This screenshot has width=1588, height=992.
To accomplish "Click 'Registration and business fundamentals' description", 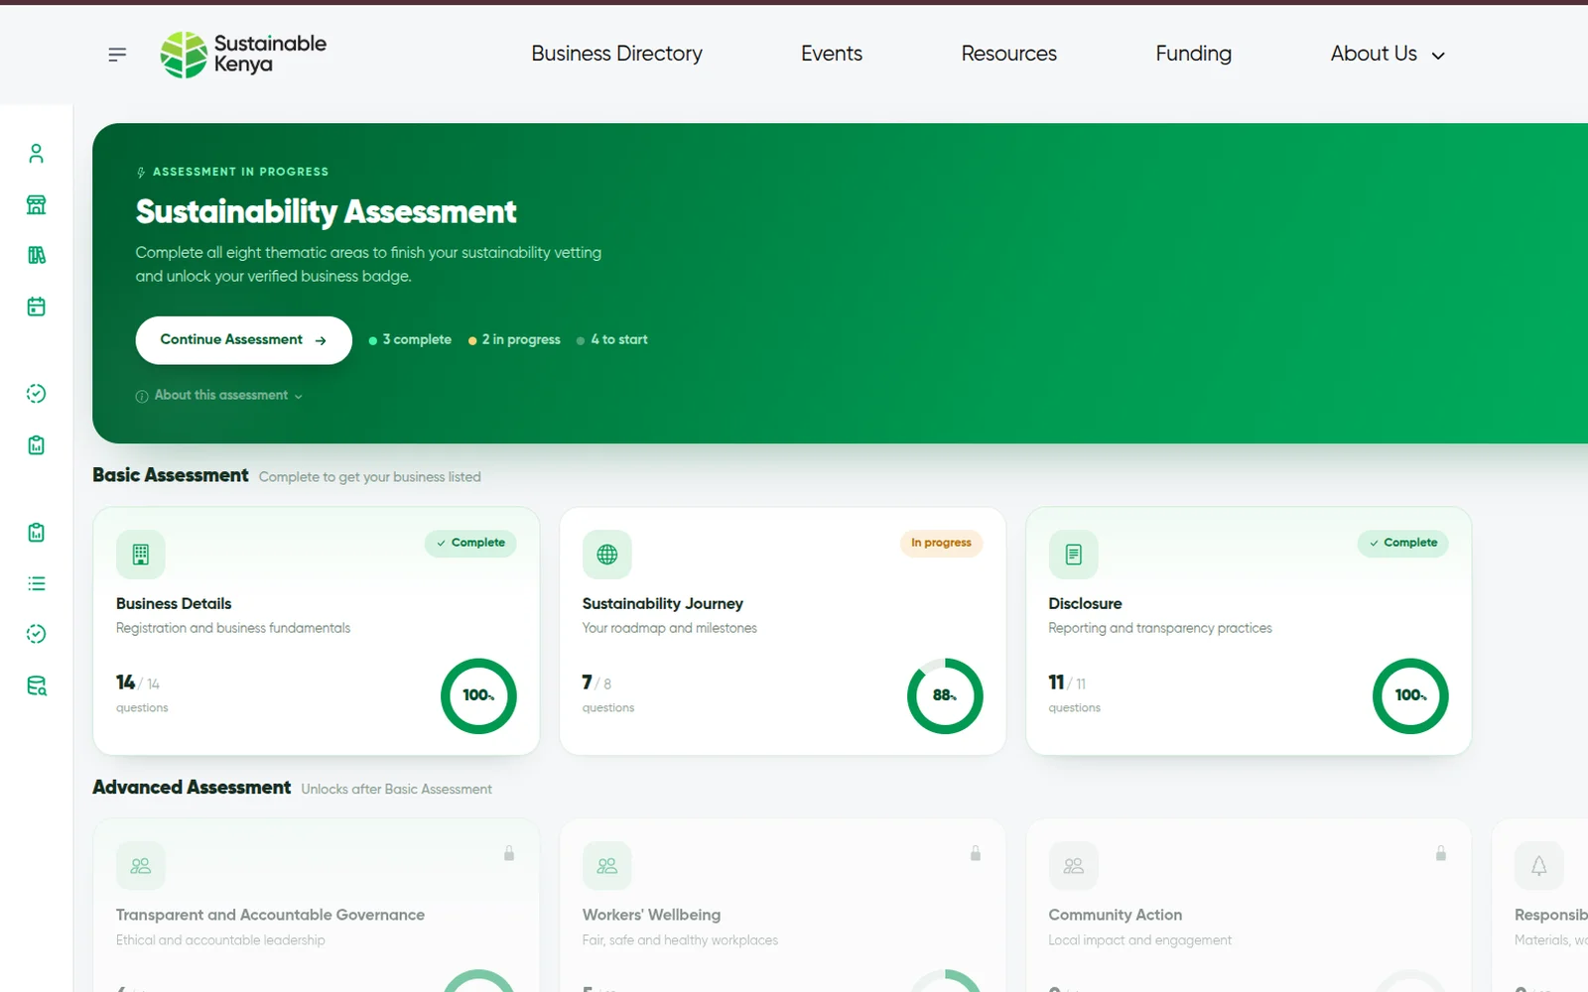I will click(x=233, y=628).
